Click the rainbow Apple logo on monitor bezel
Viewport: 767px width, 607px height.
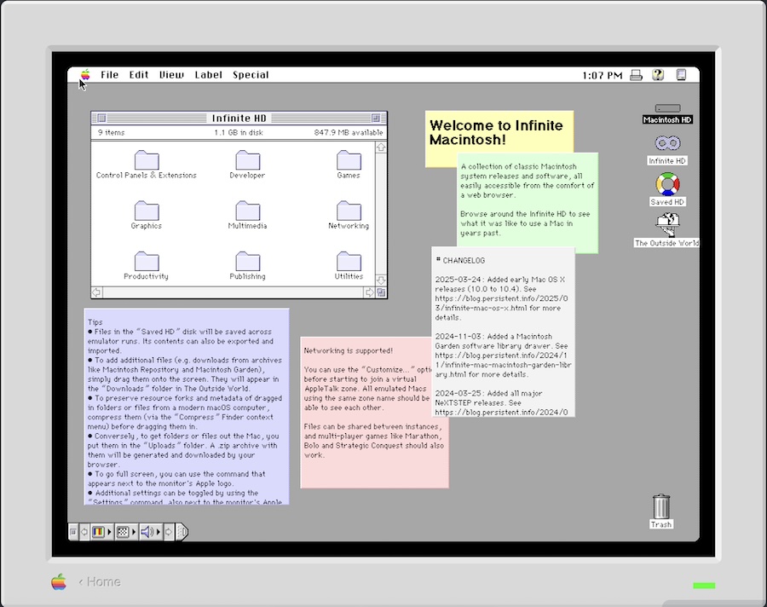(x=59, y=581)
